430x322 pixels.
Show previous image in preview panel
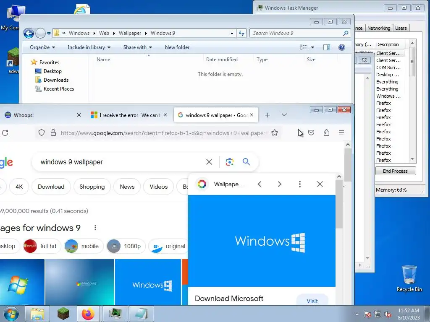click(260, 184)
